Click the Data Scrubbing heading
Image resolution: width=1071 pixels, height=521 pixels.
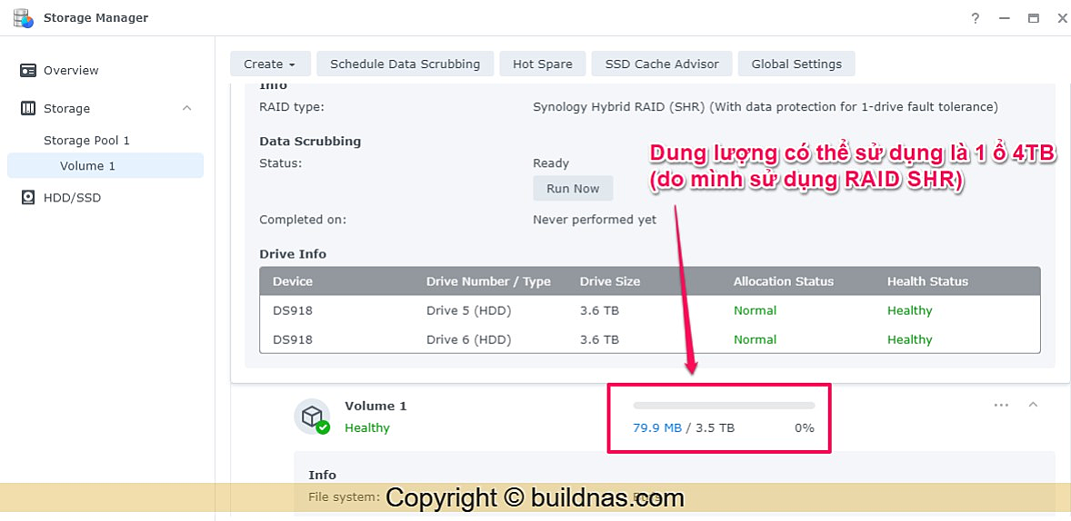(x=310, y=142)
